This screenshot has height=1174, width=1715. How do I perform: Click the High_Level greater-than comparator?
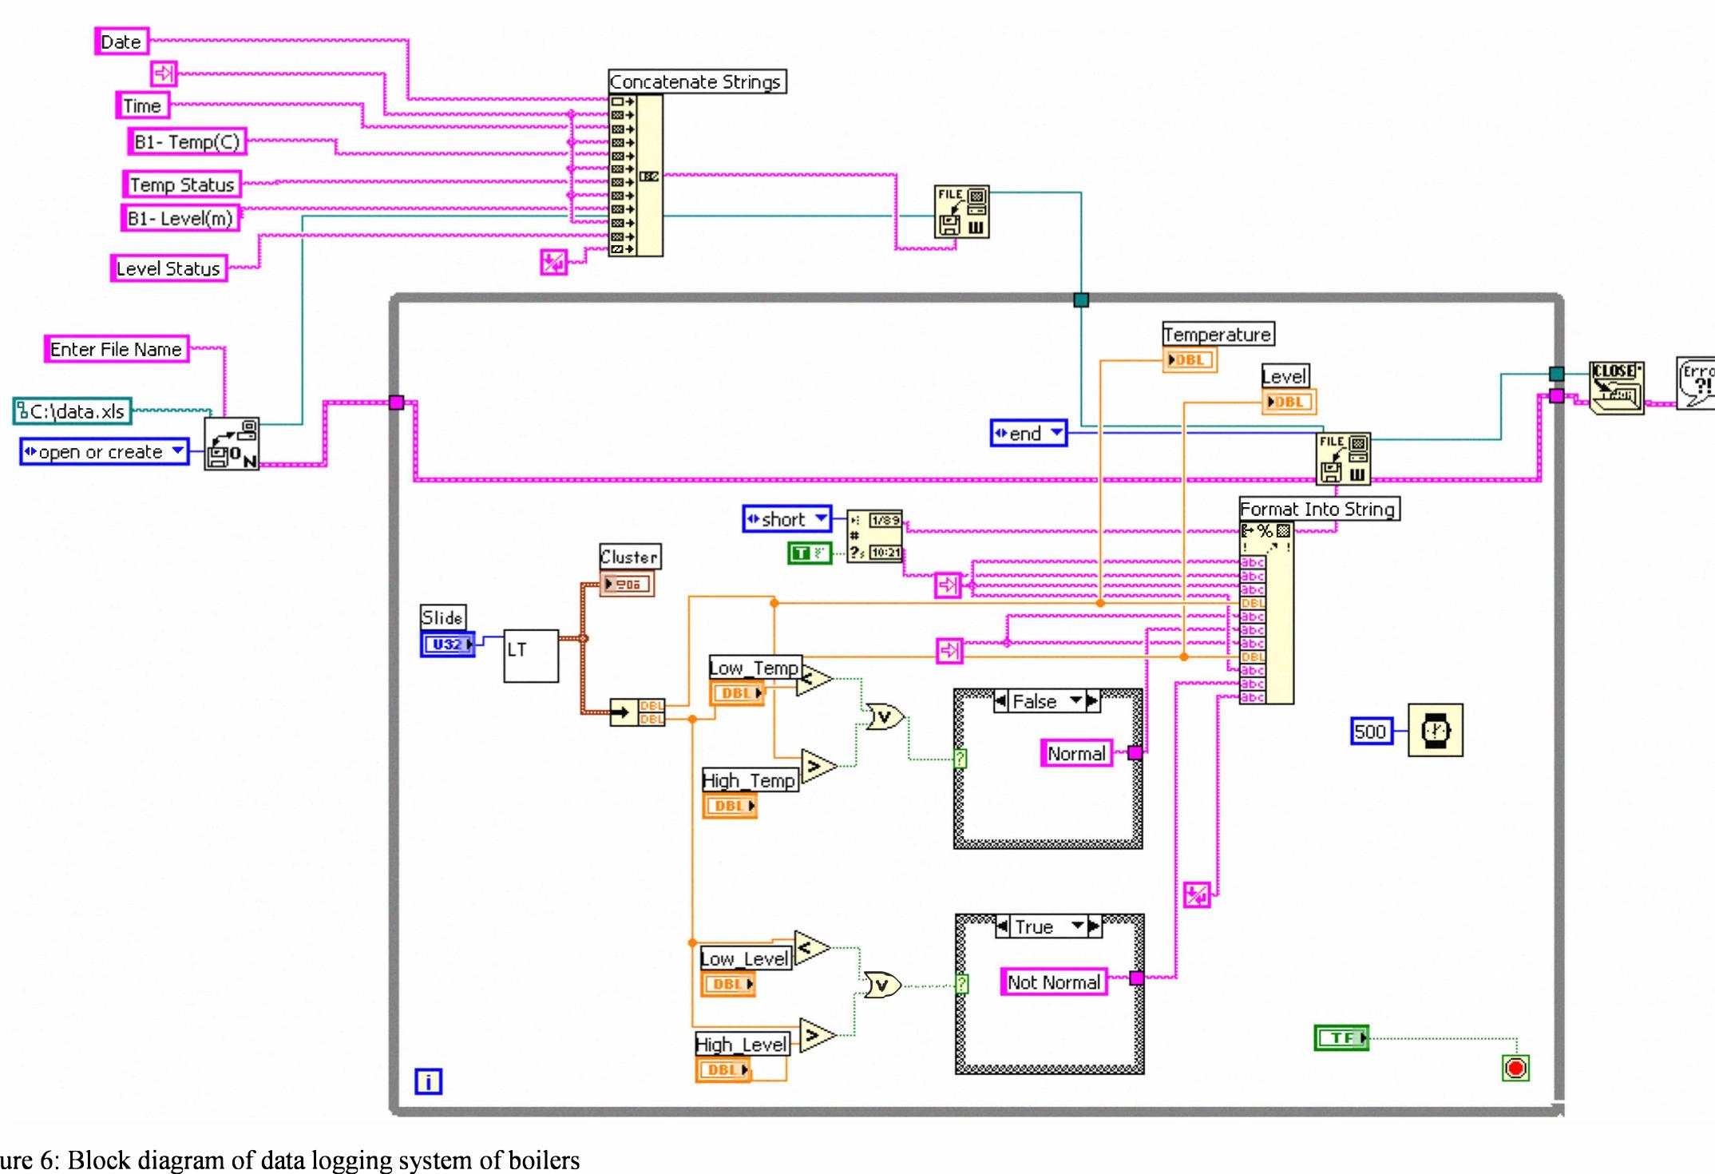(x=818, y=1036)
